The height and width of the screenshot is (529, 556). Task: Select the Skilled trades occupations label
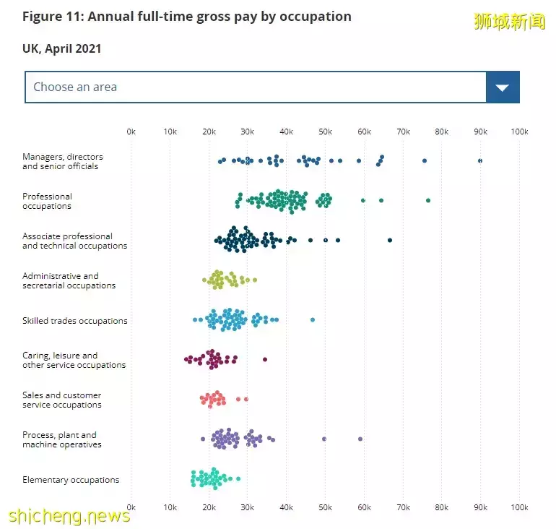coord(74,321)
